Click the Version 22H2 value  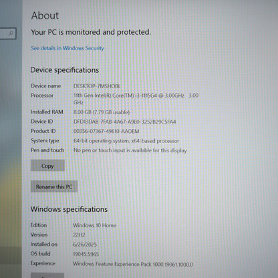click(x=79, y=235)
